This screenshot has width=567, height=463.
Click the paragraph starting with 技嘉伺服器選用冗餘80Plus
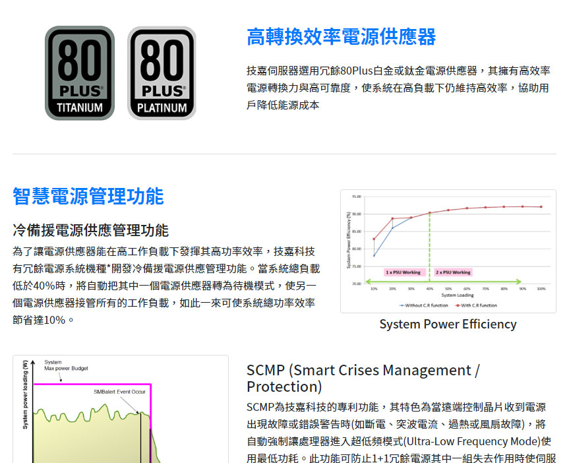pos(398,88)
